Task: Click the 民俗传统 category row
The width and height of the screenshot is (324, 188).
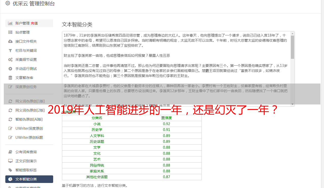Action: pyautogui.click(x=132, y=165)
